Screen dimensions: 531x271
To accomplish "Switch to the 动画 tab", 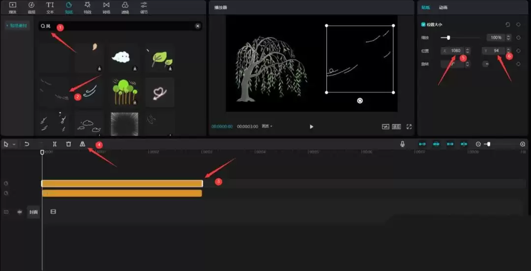I will (443, 7).
